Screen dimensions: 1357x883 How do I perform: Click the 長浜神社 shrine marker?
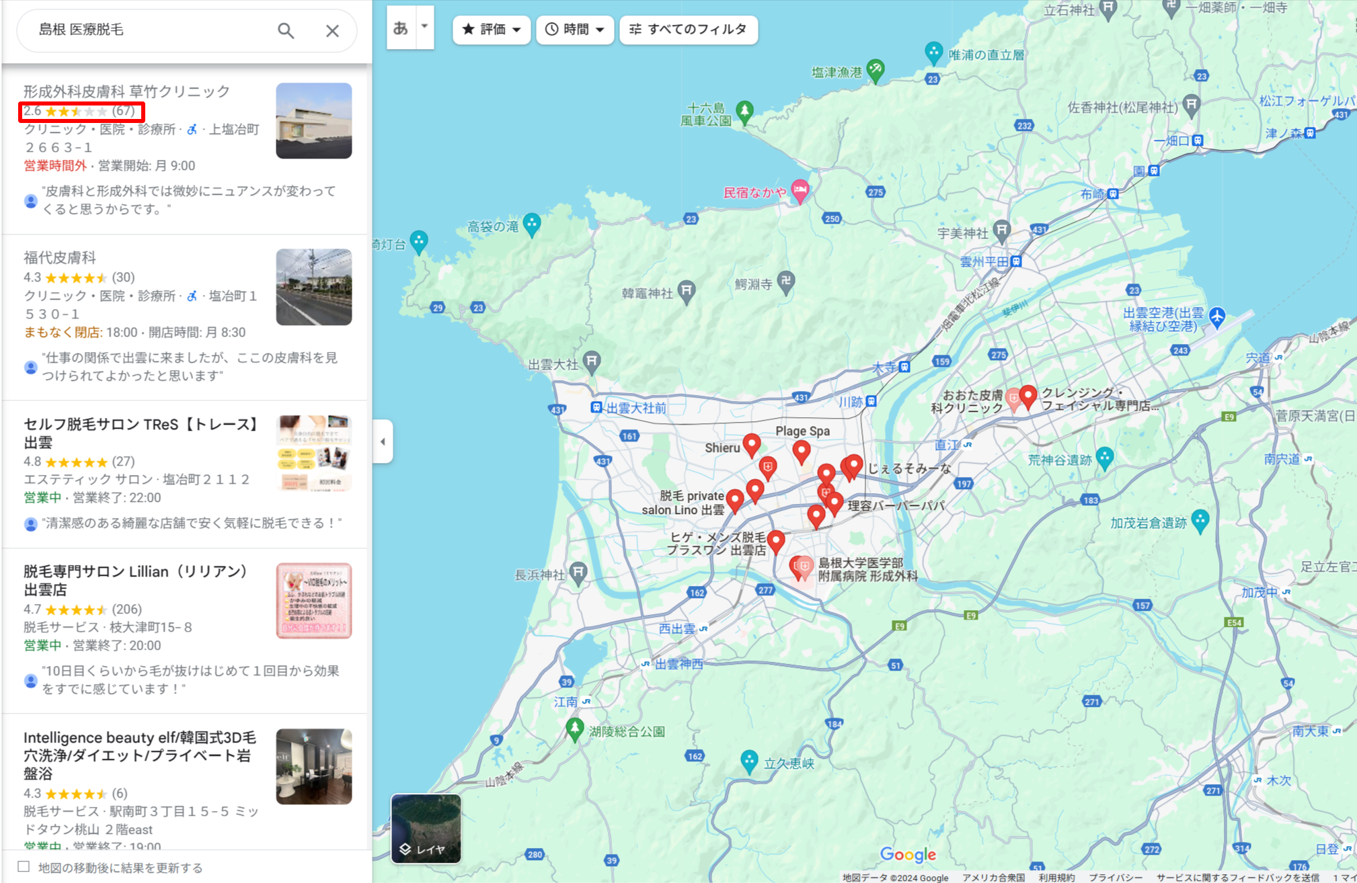click(x=579, y=573)
